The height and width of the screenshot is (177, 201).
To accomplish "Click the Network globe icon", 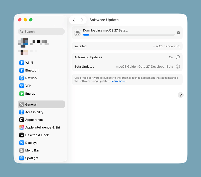I will [22, 78].
